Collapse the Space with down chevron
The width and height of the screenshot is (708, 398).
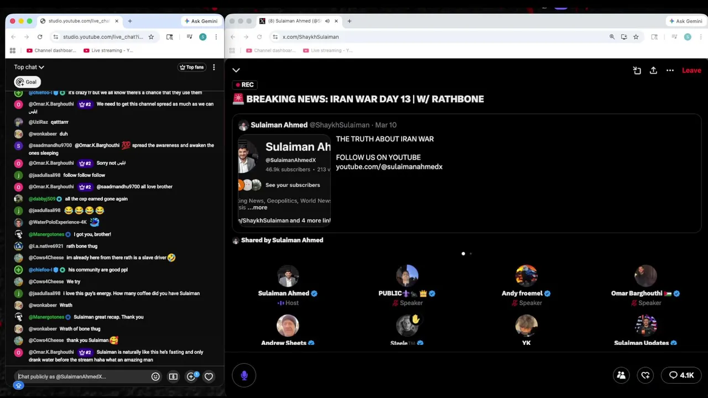(236, 70)
